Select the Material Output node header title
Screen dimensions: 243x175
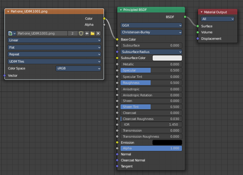pyautogui.click(x=215, y=12)
